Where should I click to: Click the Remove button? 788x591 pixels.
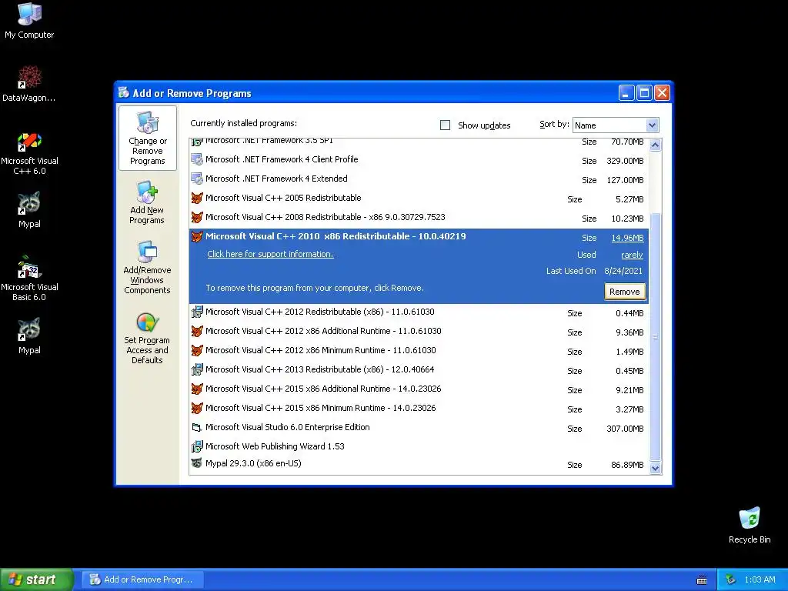click(x=625, y=292)
